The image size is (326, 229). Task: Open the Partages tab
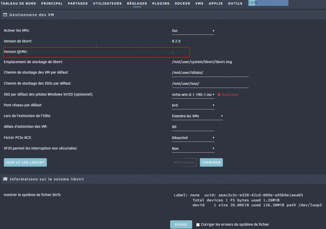coord(78,4)
